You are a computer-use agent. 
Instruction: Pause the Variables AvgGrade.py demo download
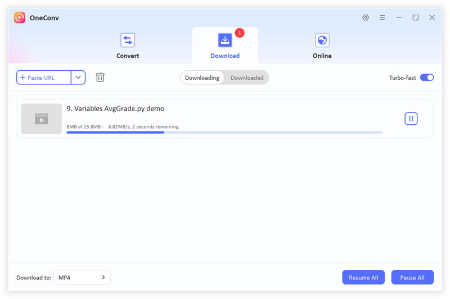pyautogui.click(x=411, y=119)
